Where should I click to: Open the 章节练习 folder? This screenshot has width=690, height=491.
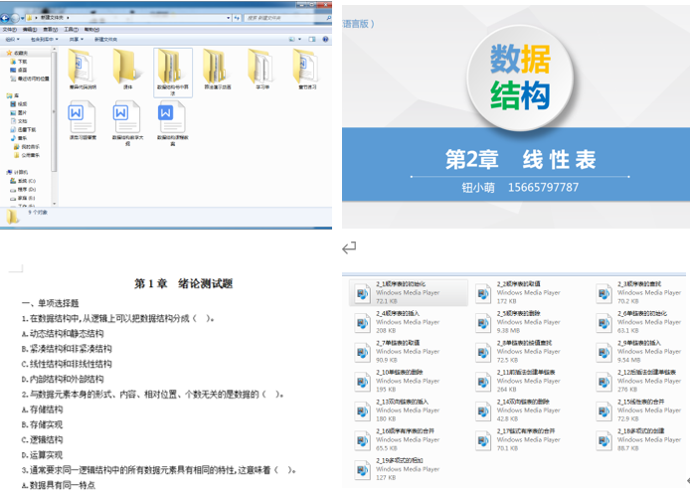click(306, 67)
